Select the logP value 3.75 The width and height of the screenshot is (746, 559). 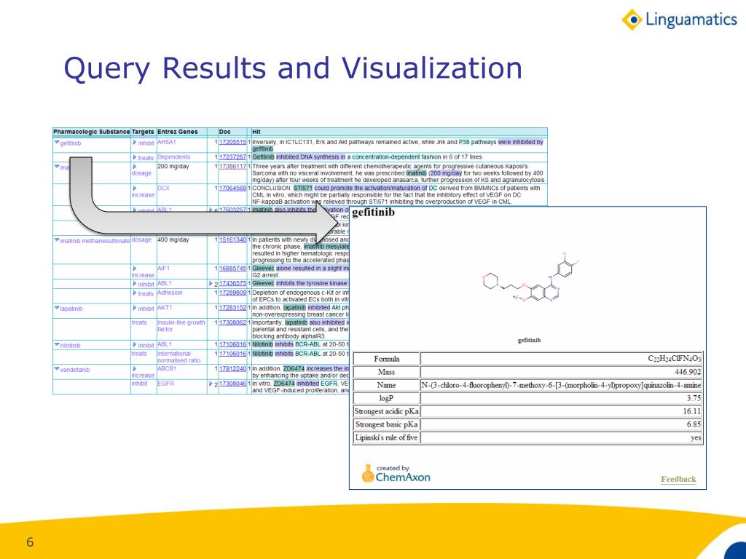click(694, 398)
